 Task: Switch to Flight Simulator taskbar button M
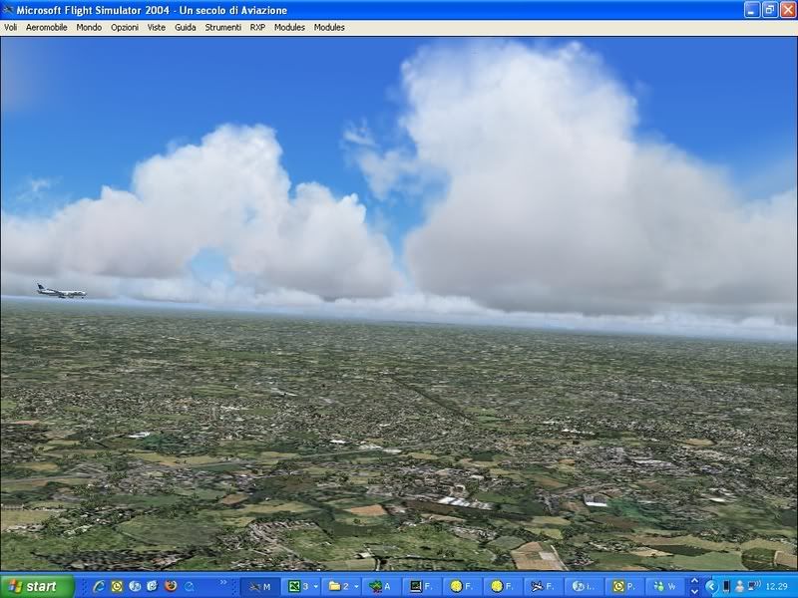point(259,587)
